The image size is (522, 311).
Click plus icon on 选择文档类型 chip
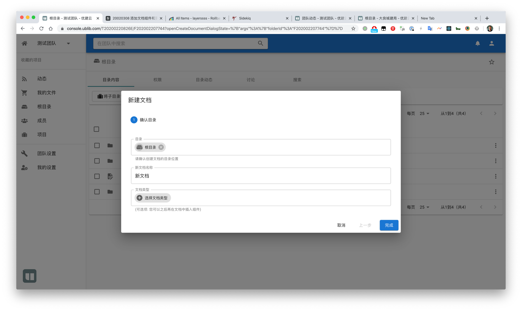click(x=140, y=198)
